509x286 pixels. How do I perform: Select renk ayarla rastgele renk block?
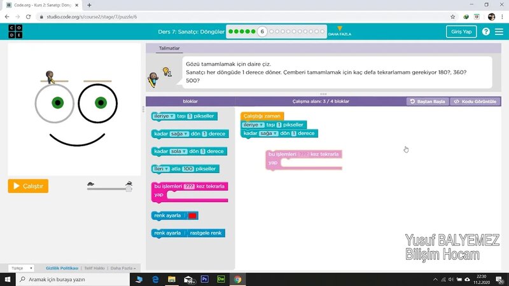click(x=188, y=233)
